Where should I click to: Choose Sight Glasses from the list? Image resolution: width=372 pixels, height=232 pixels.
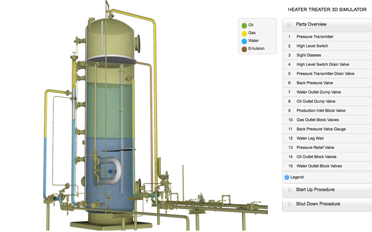[309, 55]
